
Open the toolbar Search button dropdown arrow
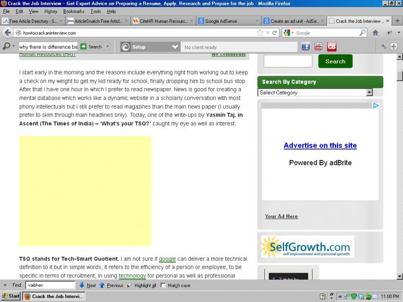[107, 46]
